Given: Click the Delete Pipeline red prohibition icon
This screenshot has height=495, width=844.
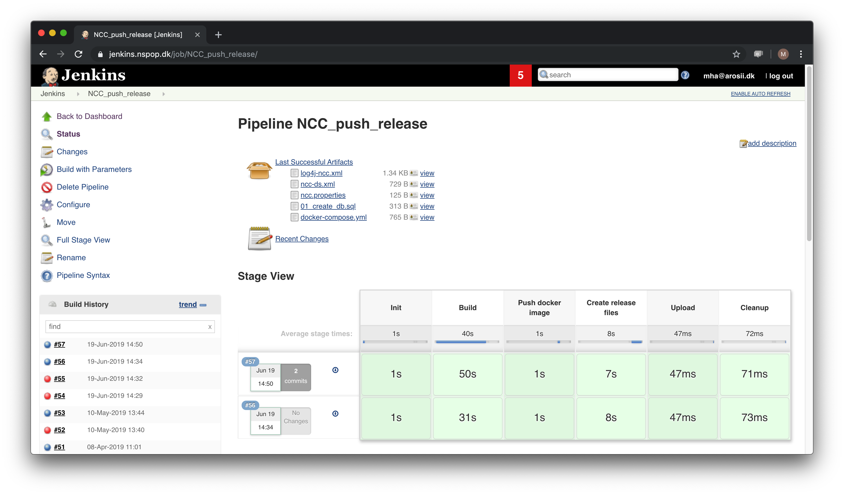Looking at the screenshot, I should tap(47, 187).
